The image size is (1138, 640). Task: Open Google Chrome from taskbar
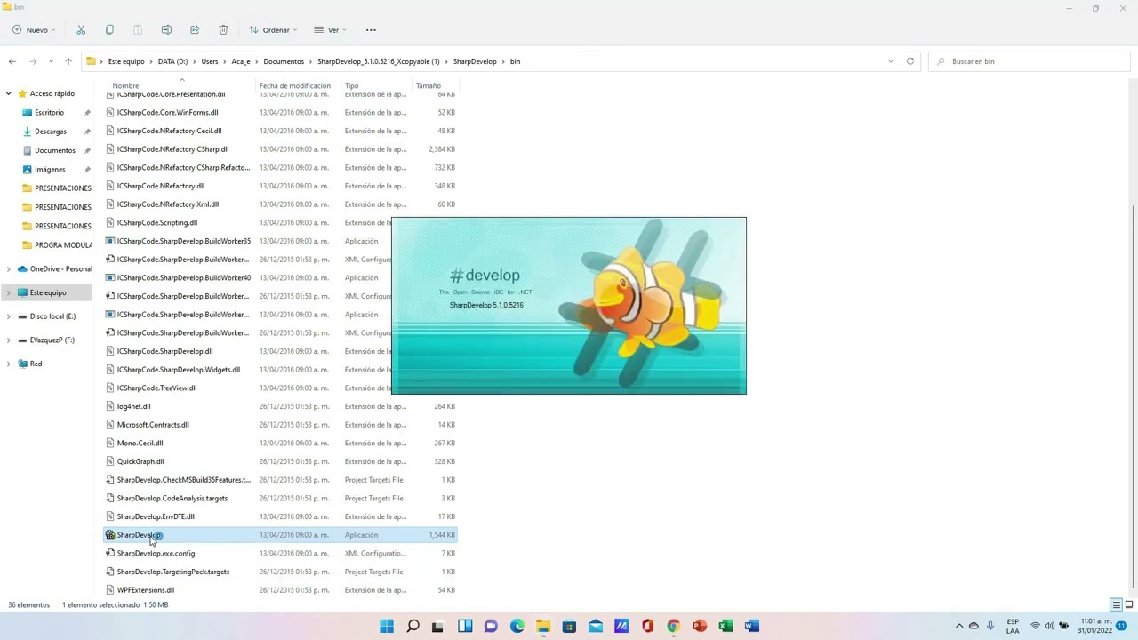point(673,626)
